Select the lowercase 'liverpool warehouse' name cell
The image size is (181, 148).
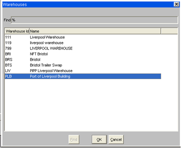(x=47, y=43)
